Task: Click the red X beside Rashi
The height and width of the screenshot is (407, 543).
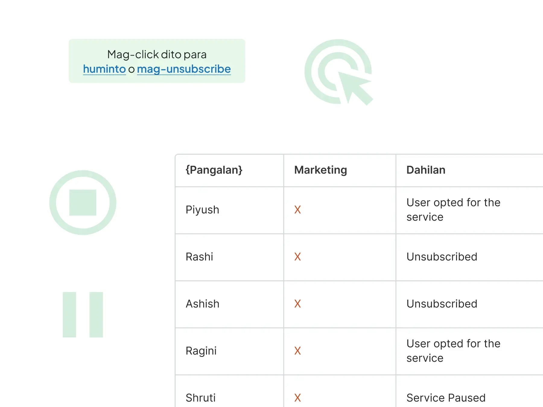Action: click(297, 257)
